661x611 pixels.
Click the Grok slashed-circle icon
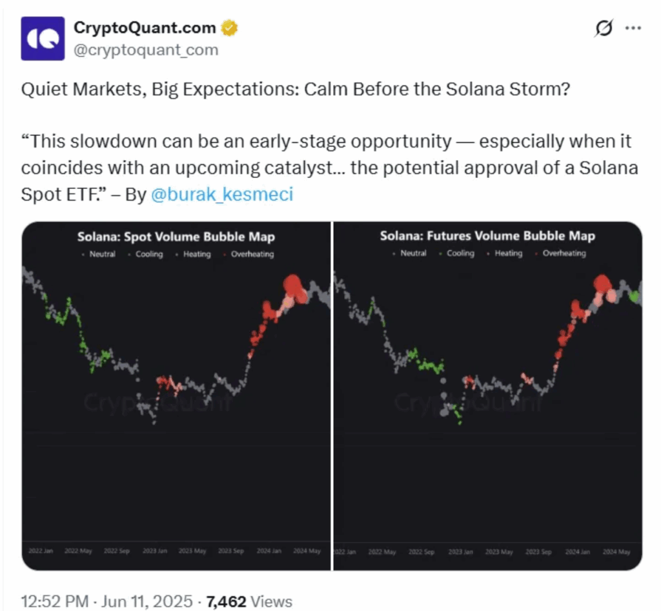pos(604,28)
